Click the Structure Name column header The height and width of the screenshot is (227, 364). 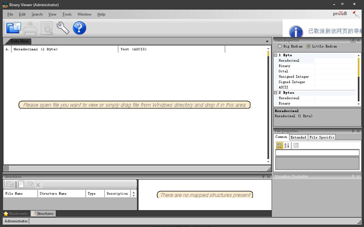tap(61, 194)
